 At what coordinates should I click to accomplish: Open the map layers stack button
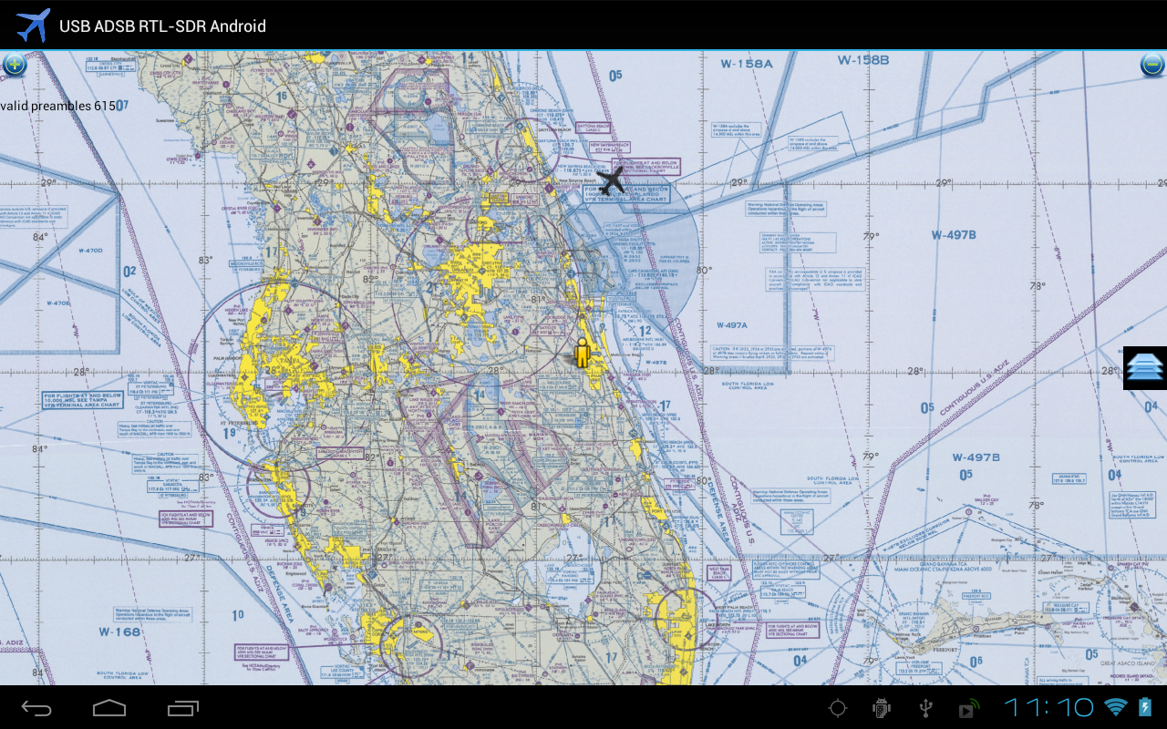(1145, 368)
